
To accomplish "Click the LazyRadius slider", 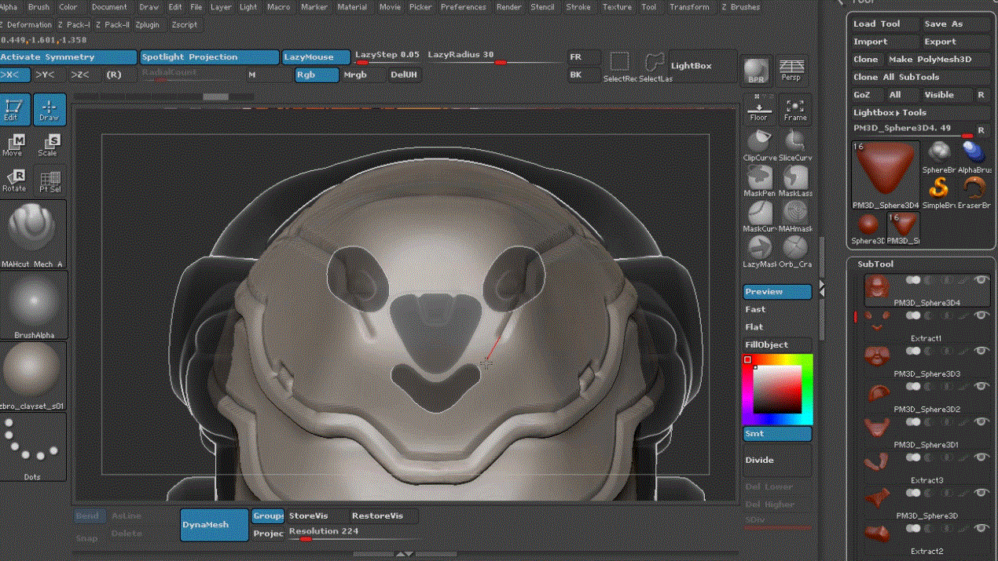I will point(495,56).
